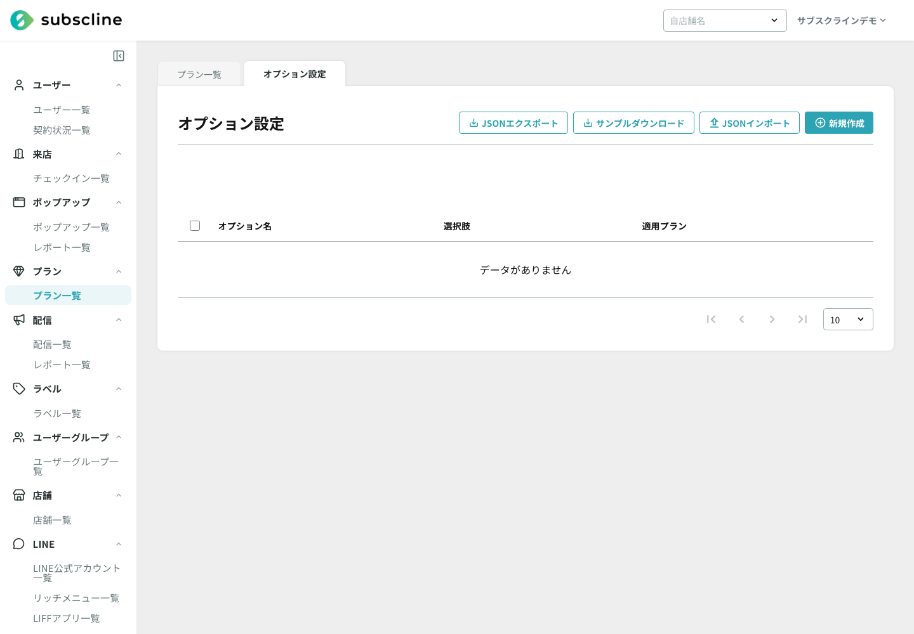Click the オプション名 column header
Viewport: 914px width, 634px height.
[245, 226]
